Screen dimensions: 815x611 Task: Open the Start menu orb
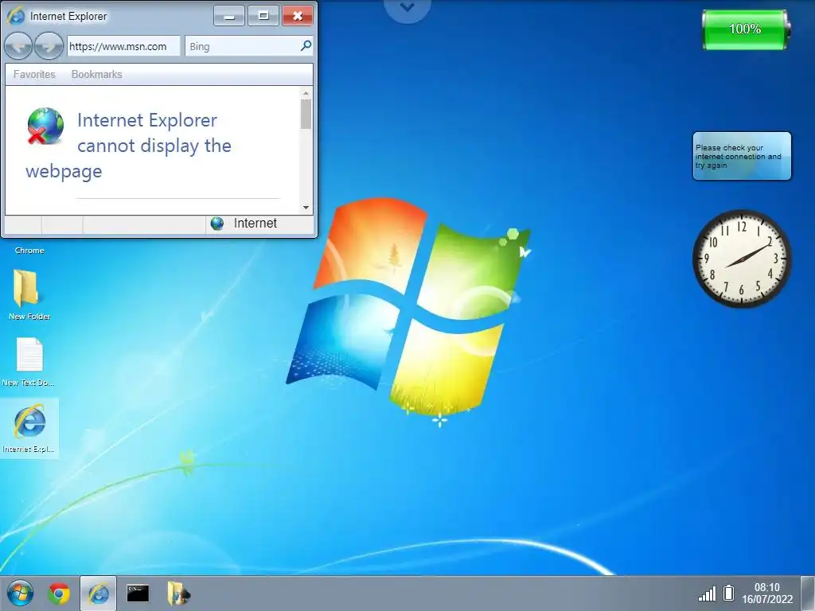20,593
